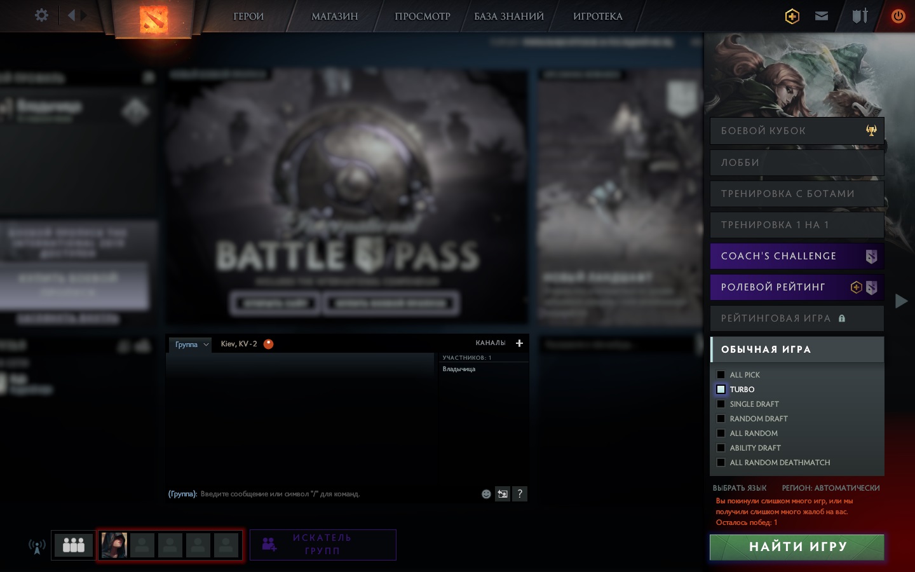Viewport: 915px width, 572px height.
Task: Click the hooded player avatar in party
Action: click(x=114, y=545)
